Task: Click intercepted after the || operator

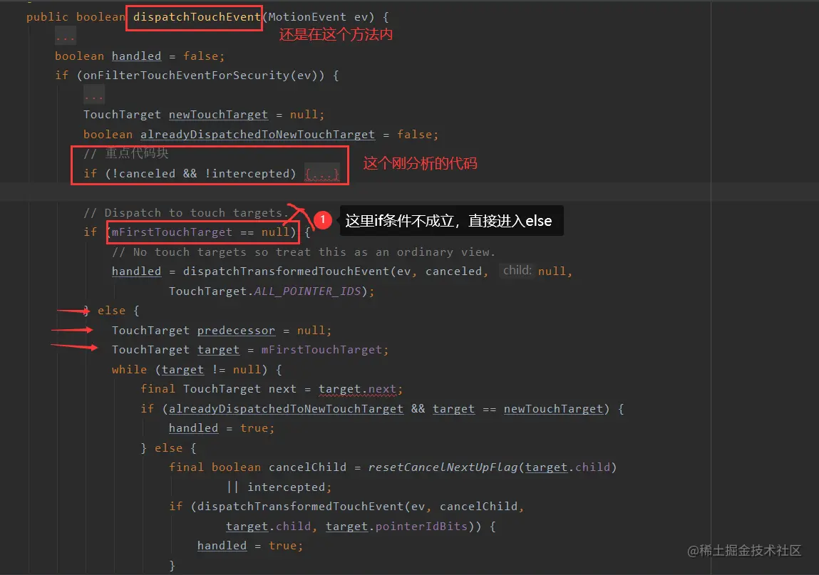Action: coord(287,487)
